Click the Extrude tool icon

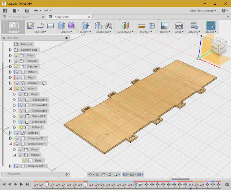(62, 26)
